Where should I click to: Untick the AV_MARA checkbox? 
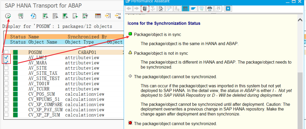[x=7, y=62]
